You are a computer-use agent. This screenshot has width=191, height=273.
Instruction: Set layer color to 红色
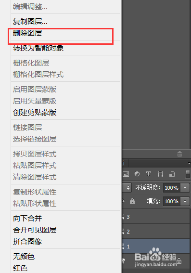[20, 268]
